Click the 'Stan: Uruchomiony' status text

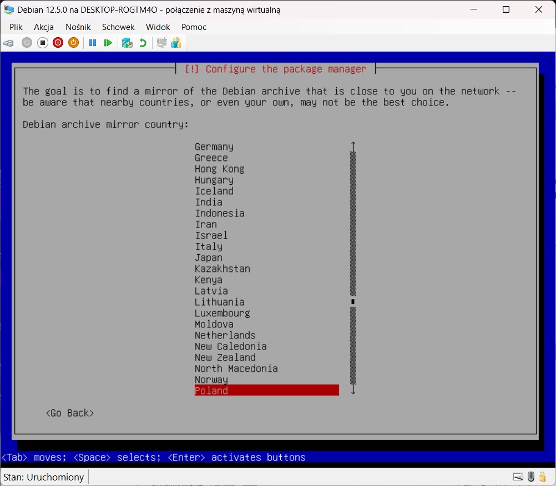43,477
